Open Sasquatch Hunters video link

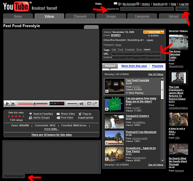click(x=137, y=116)
